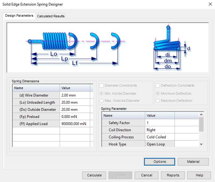This screenshot has height=182, width=215.
Task: Click the Value header in Spring Parameter
Action: pos(160,115)
